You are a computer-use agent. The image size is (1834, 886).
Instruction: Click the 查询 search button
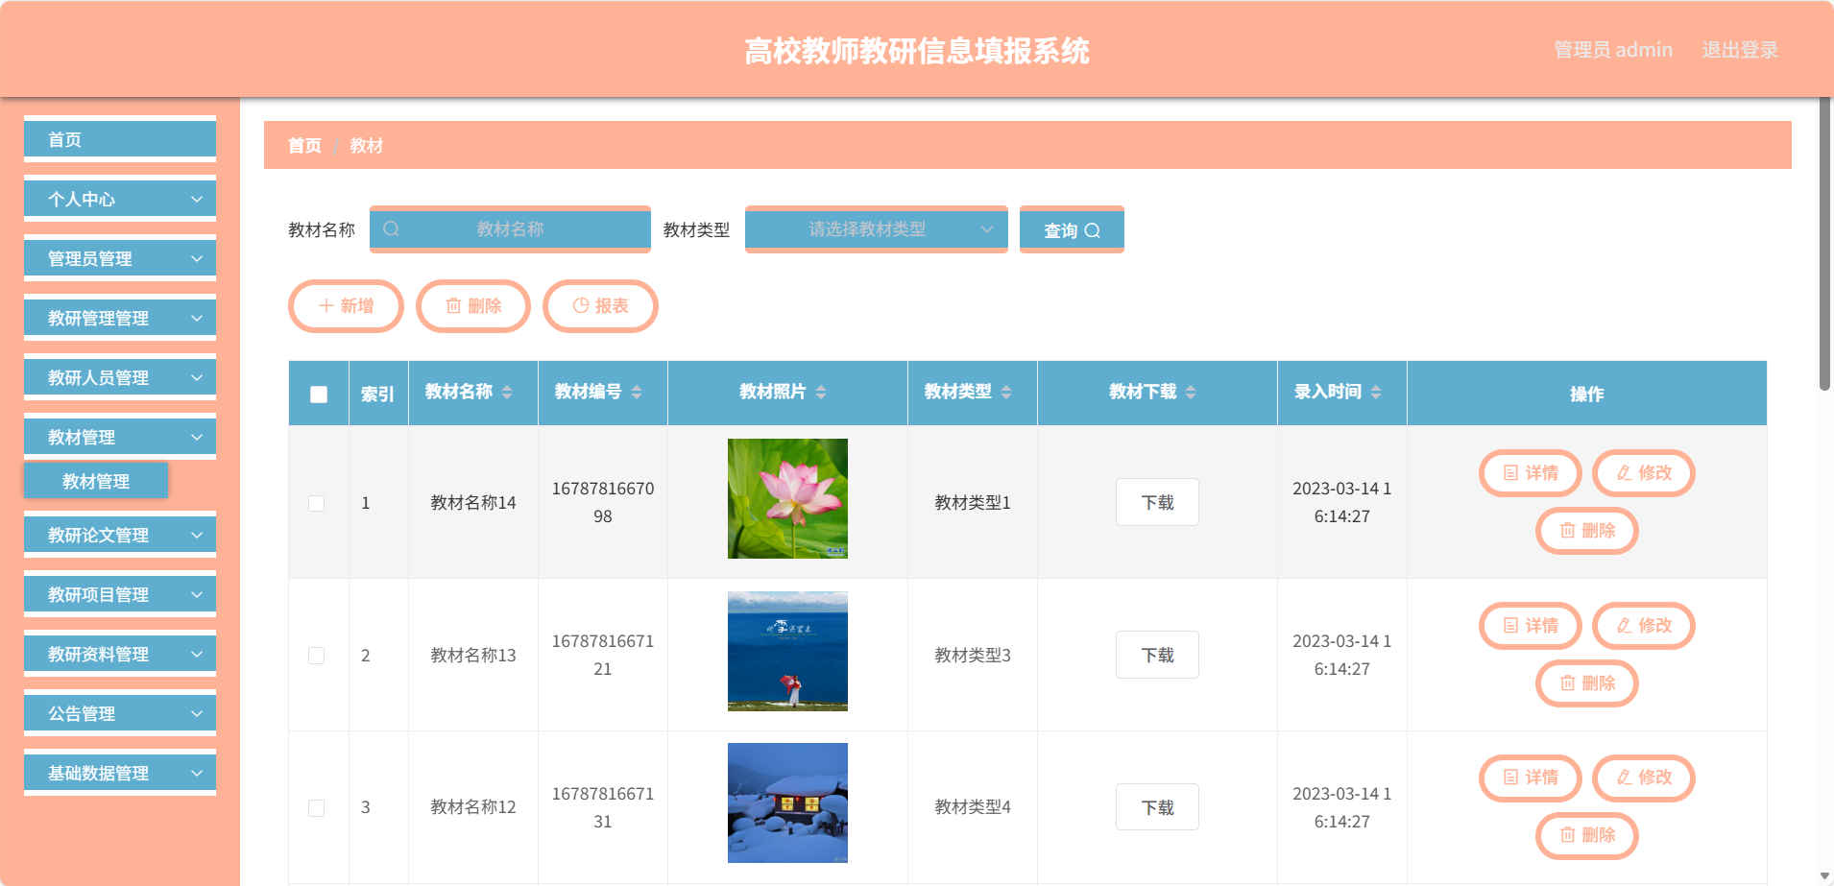[1072, 229]
